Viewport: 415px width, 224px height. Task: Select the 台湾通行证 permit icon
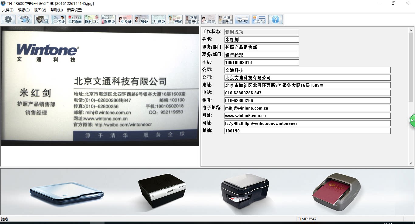pos(225,19)
